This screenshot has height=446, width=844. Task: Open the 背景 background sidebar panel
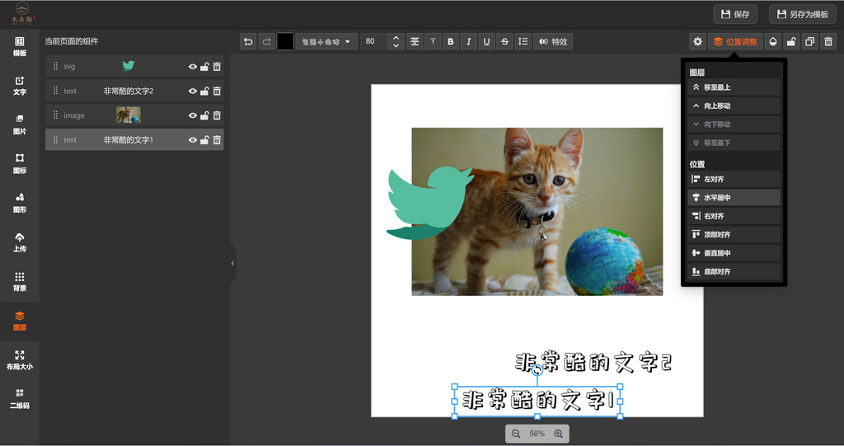pyautogui.click(x=20, y=282)
